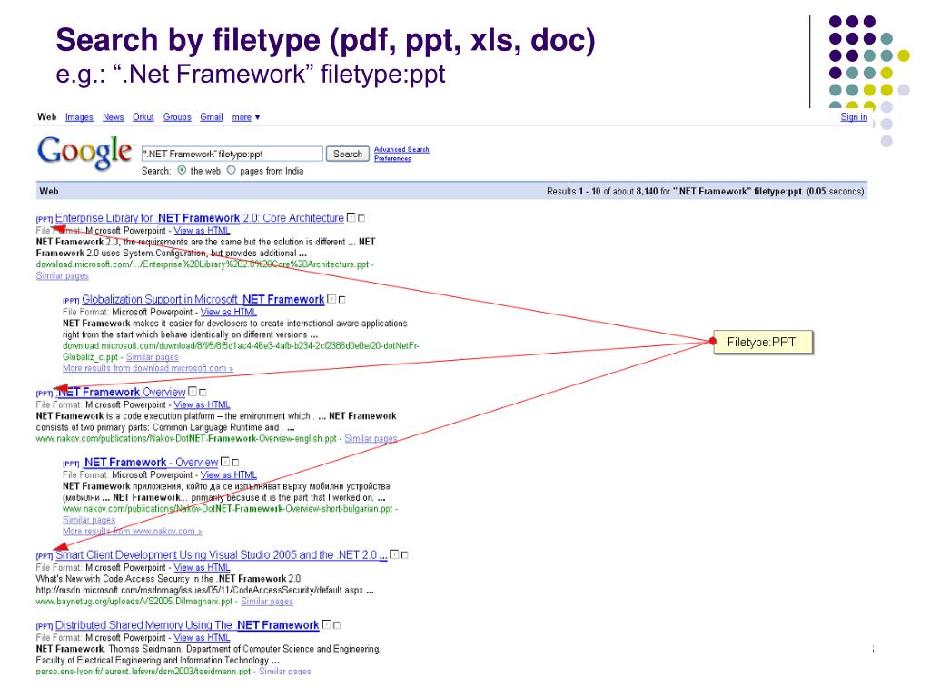The height and width of the screenshot is (698, 930).
Task: Open the Preferences link
Action: pyautogui.click(x=392, y=158)
